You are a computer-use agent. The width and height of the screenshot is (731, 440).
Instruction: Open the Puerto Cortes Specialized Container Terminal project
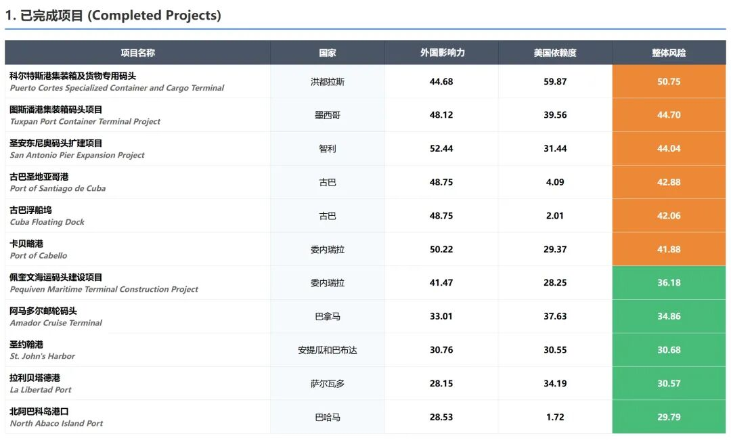(x=117, y=81)
